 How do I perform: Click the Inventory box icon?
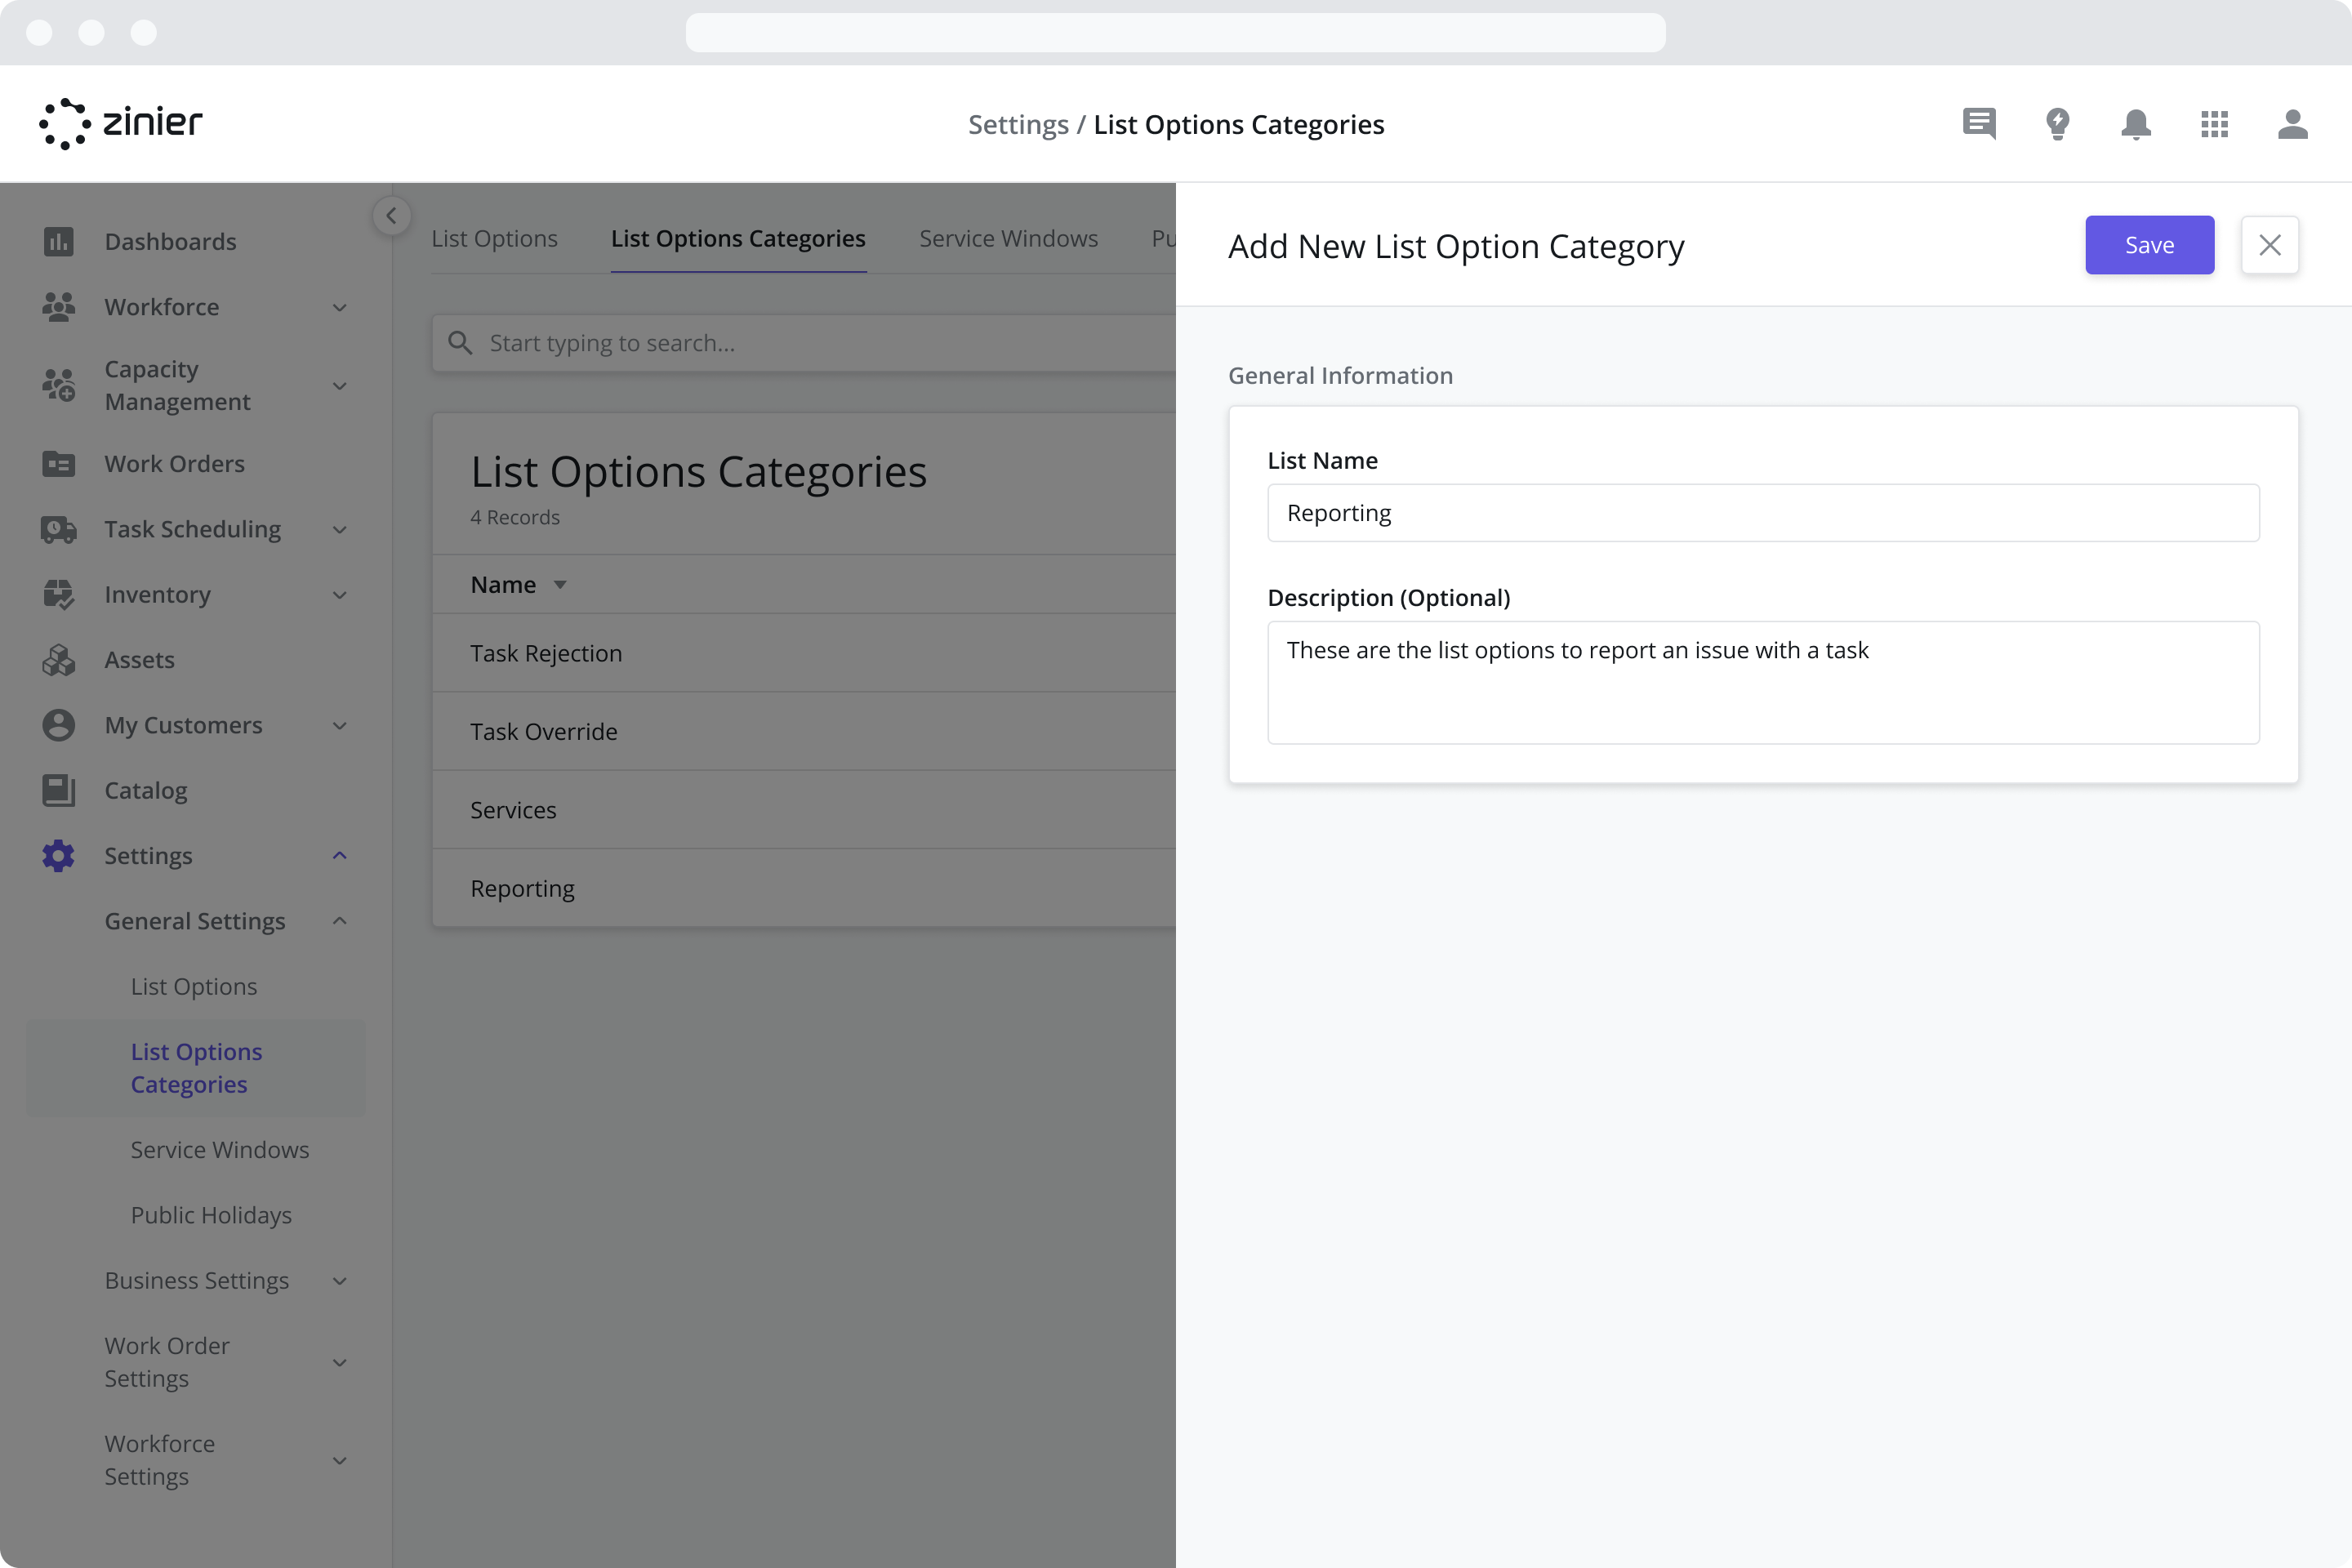tap(59, 594)
